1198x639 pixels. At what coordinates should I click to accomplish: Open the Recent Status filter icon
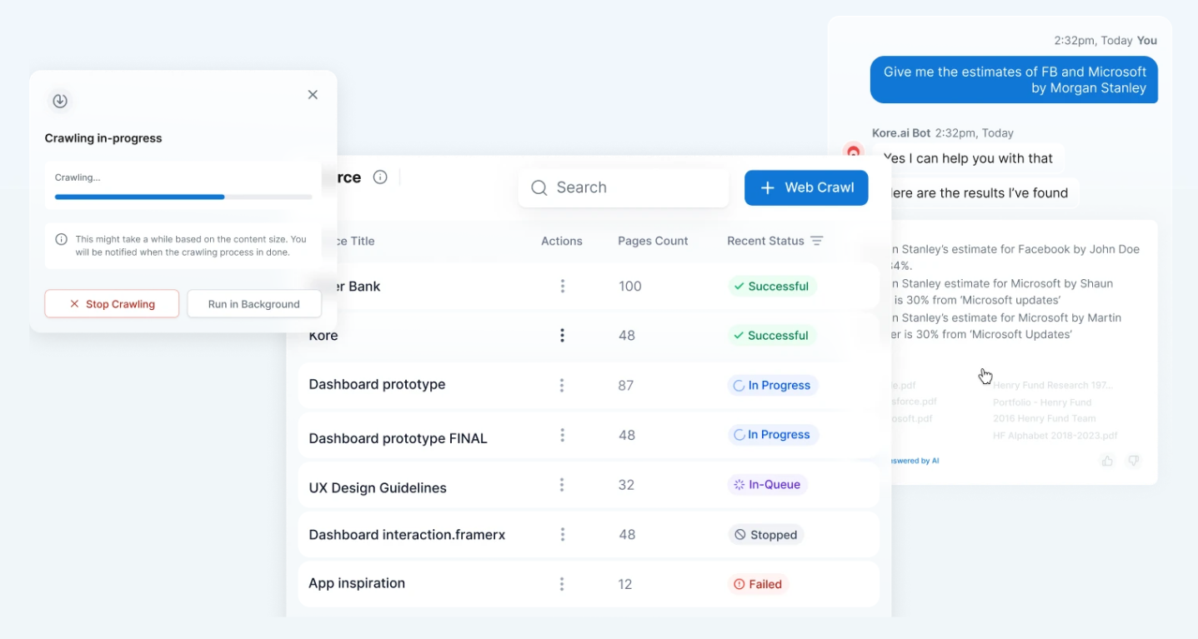pos(817,241)
